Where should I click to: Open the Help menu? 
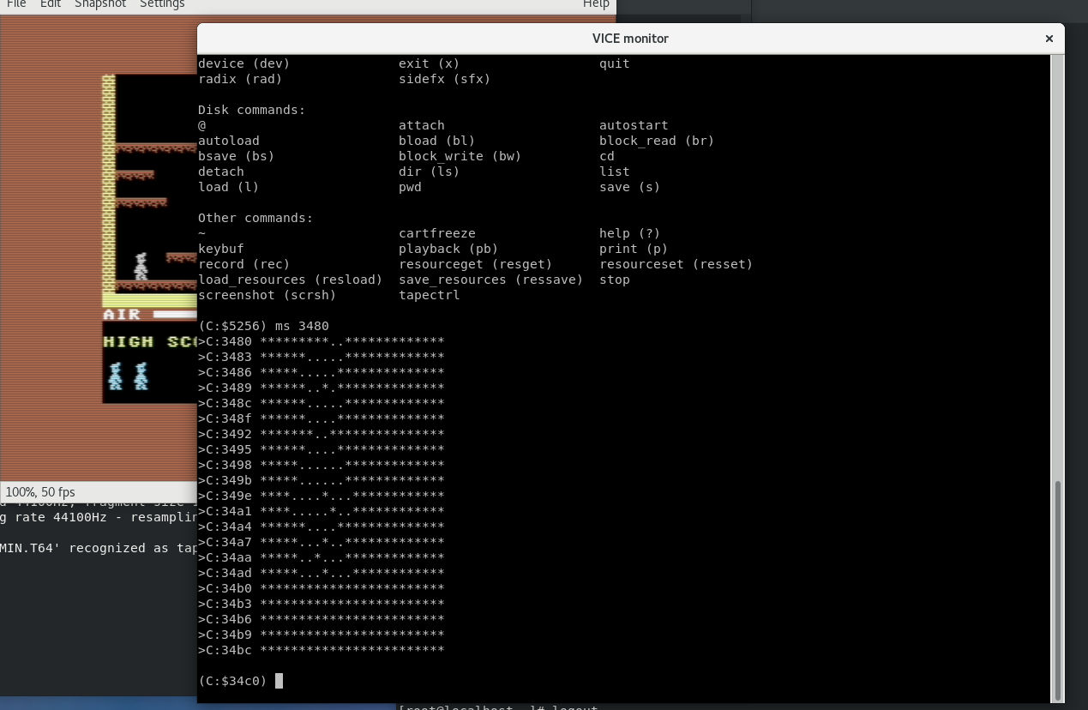[x=596, y=4]
